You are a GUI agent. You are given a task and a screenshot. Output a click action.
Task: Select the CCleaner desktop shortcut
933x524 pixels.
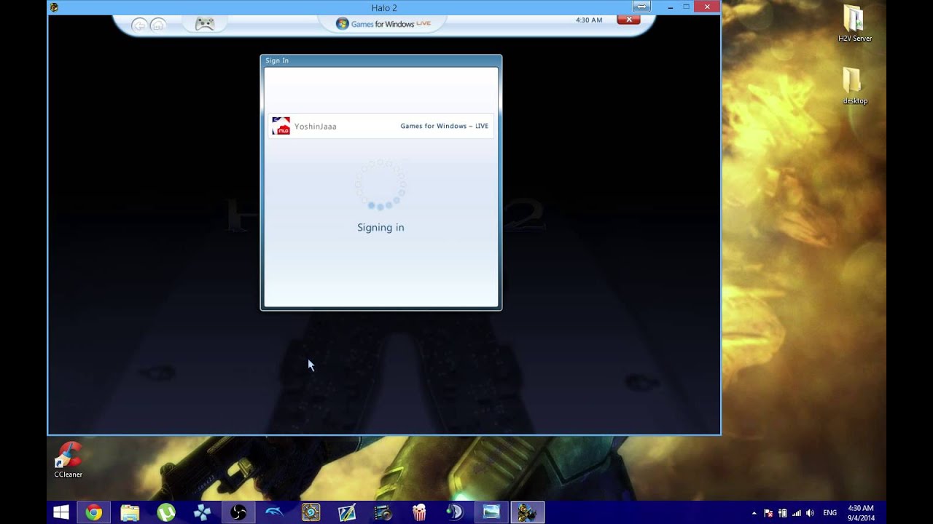(x=69, y=460)
